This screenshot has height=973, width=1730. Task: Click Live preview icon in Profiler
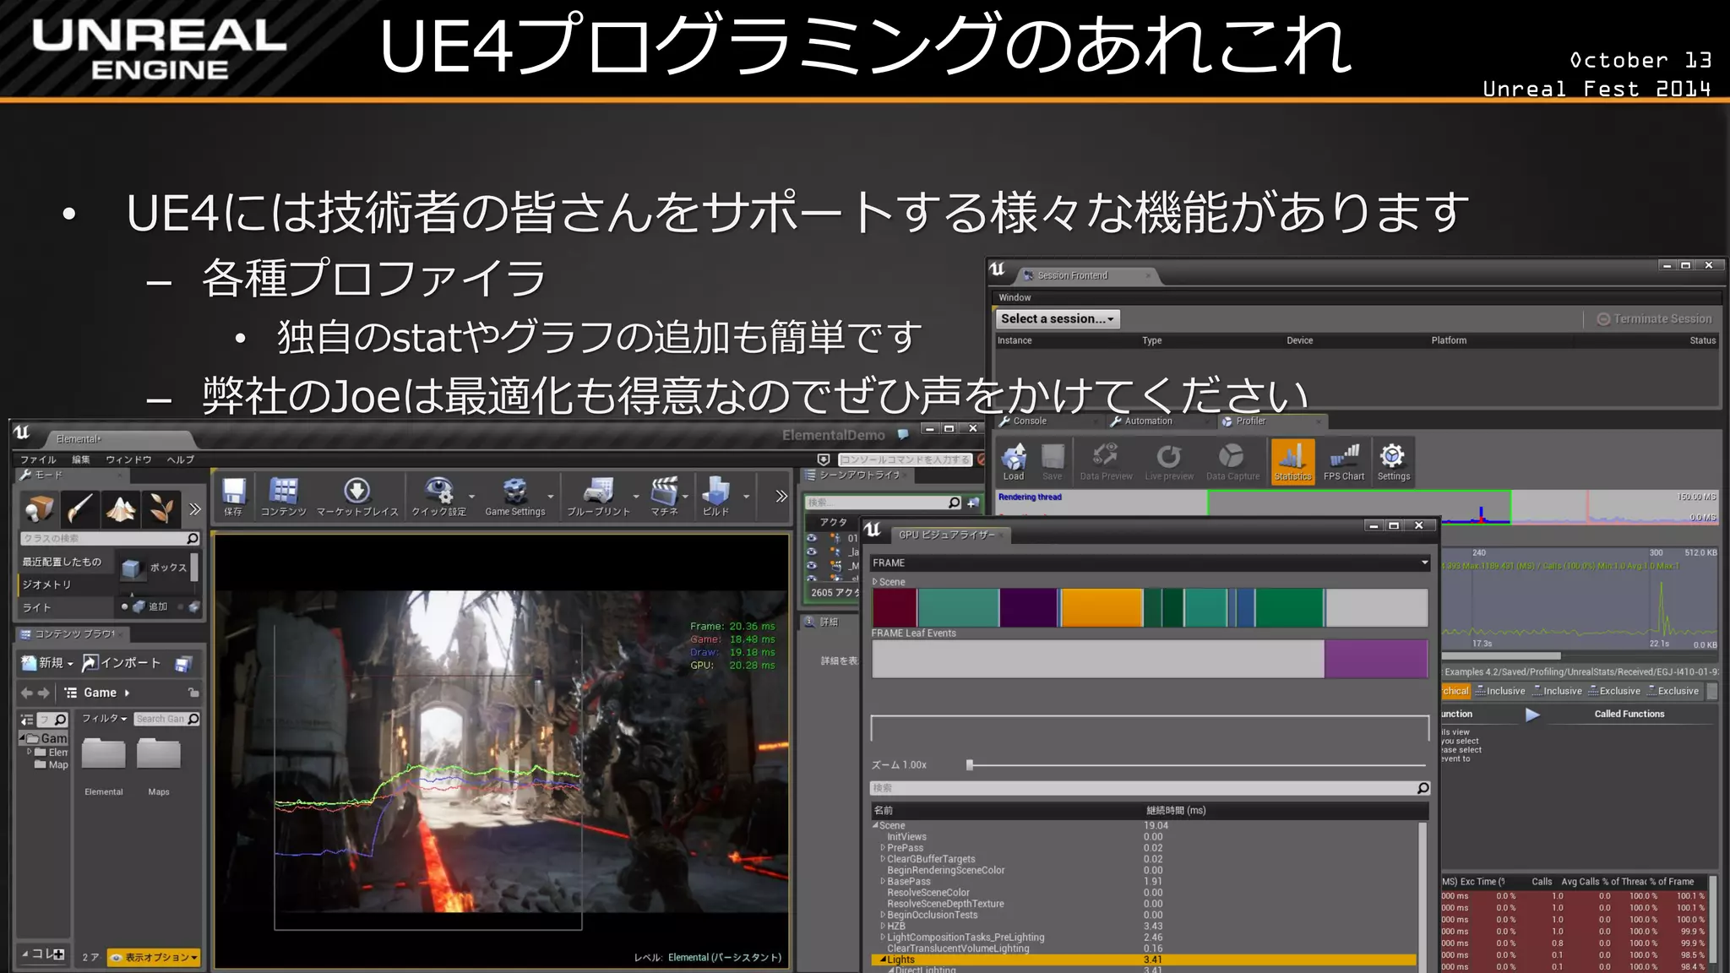pyautogui.click(x=1169, y=462)
